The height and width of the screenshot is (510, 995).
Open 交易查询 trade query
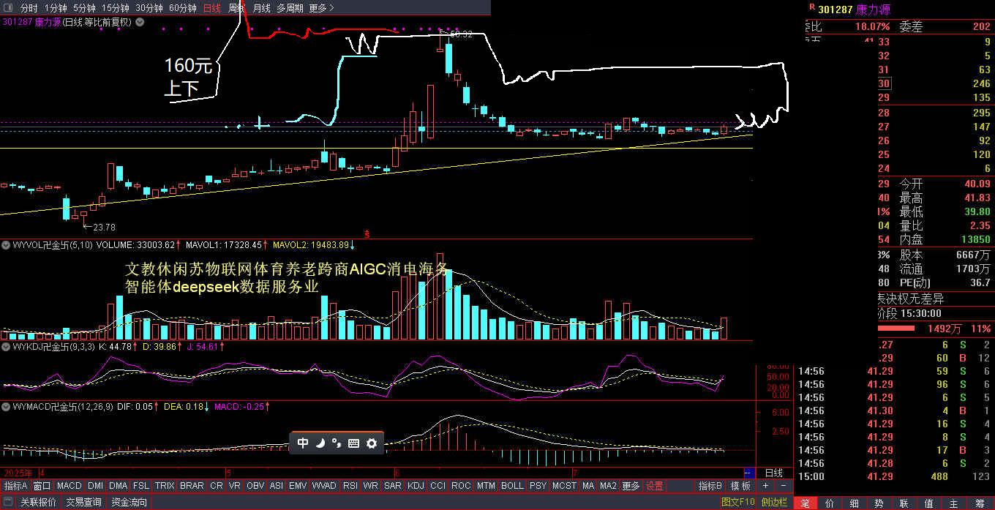click(x=83, y=503)
